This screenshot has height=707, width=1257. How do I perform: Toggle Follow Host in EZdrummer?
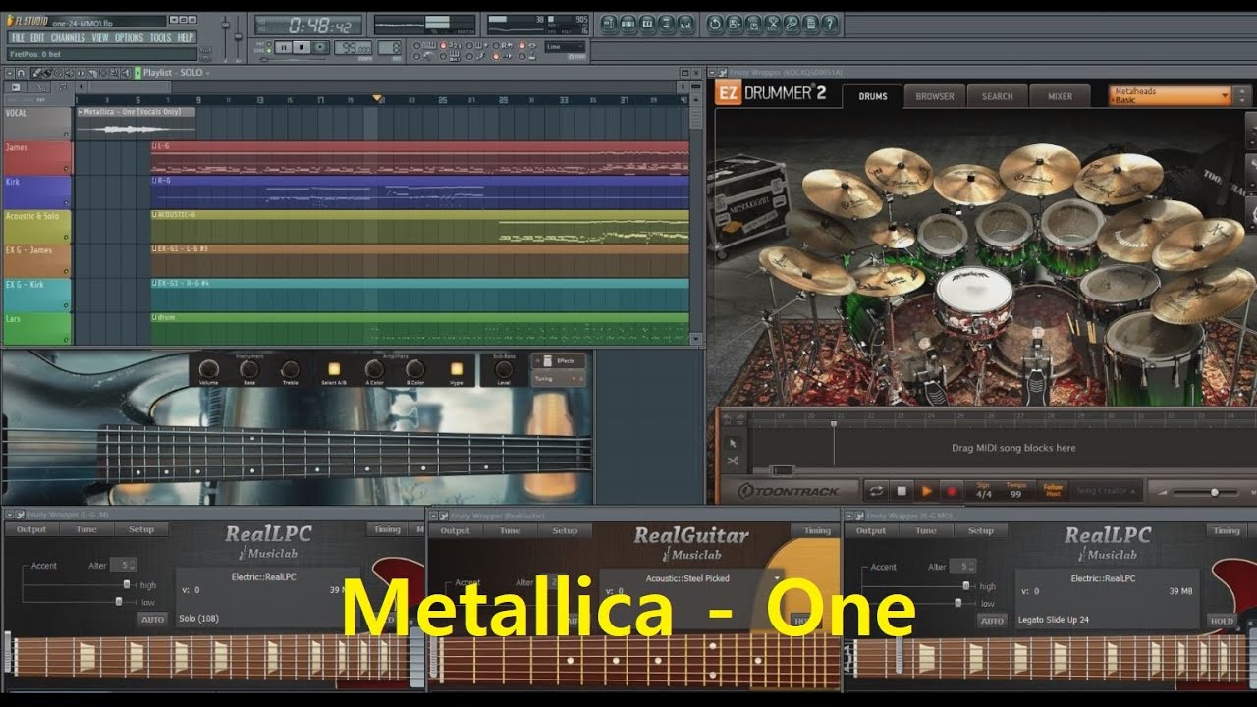(1053, 489)
